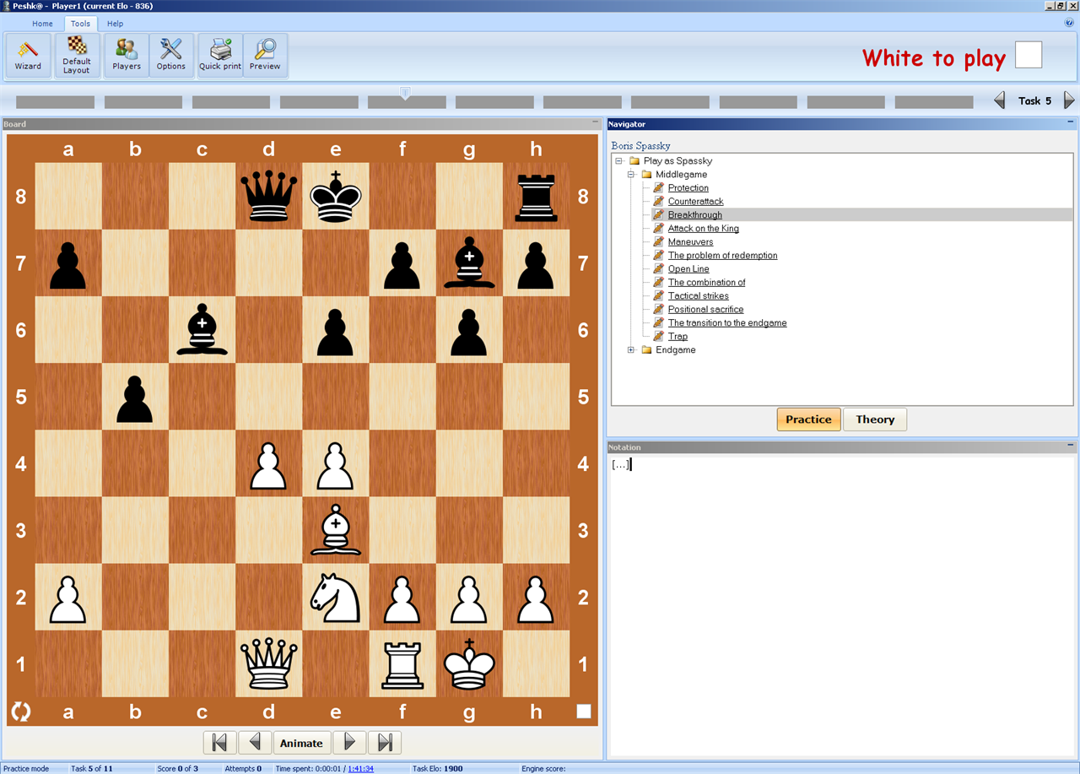The width and height of the screenshot is (1080, 774).
Task: Open the print Preview
Action: pyautogui.click(x=265, y=55)
